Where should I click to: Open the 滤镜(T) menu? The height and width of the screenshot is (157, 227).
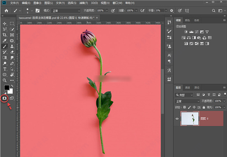[84, 3]
